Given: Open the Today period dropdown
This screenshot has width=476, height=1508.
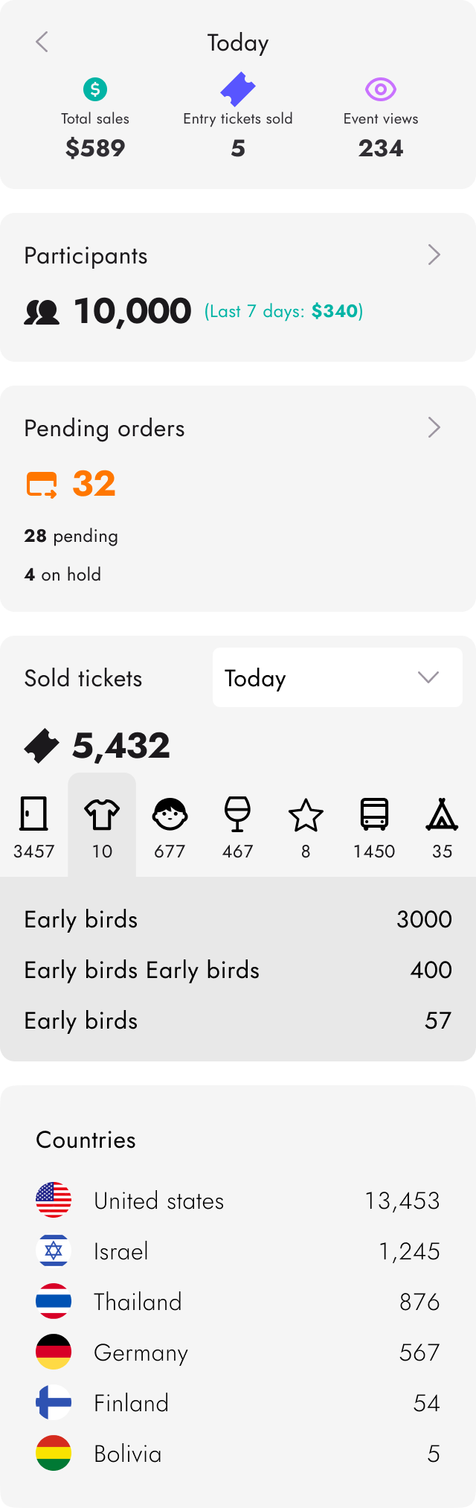Looking at the screenshot, I should [337, 677].
